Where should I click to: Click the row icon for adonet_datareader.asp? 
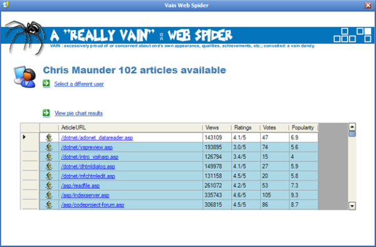click(49, 138)
